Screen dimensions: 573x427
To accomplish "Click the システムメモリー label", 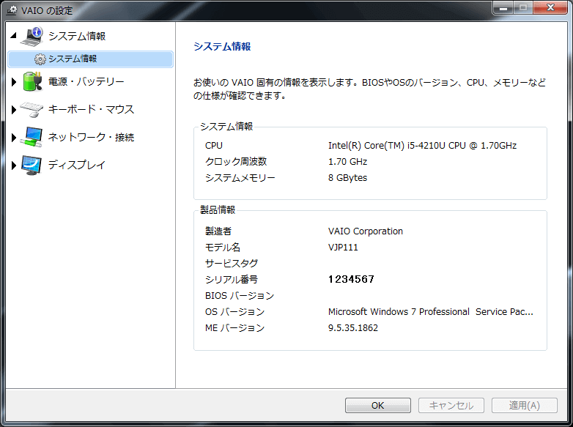I will pyautogui.click(x=240, y=177).
